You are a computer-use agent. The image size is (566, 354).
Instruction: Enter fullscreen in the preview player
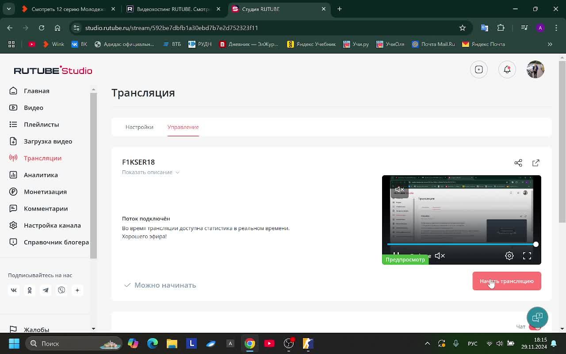(527, 256)
